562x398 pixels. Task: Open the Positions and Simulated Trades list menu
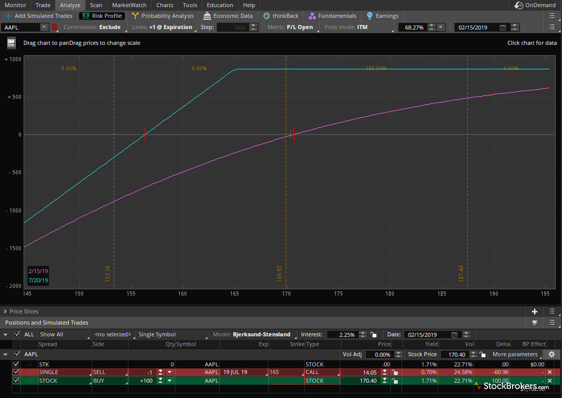click(x=552, y=323)
